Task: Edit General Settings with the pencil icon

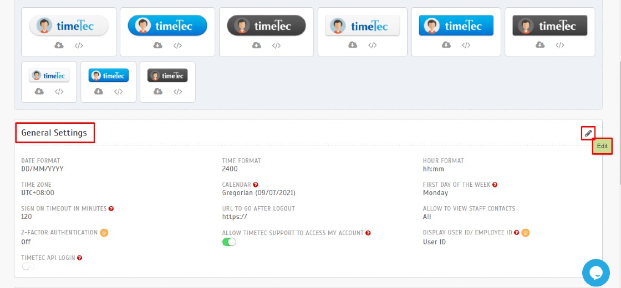Action: click(588, 133)
